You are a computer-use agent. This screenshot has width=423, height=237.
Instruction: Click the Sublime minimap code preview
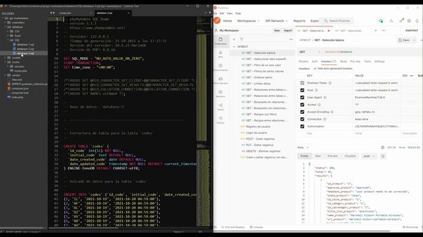pyautogui.click(x=204, y=121)
